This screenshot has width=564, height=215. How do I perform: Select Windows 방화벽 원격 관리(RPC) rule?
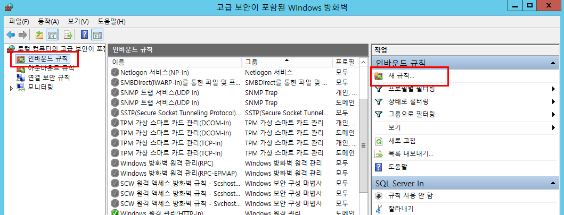pos(234,164)
